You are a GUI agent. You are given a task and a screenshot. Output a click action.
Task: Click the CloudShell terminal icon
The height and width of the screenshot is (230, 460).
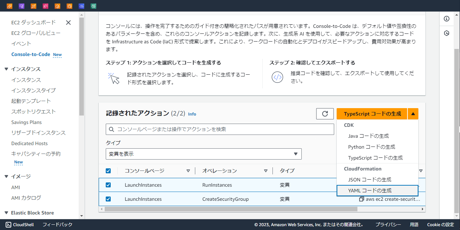8,225
